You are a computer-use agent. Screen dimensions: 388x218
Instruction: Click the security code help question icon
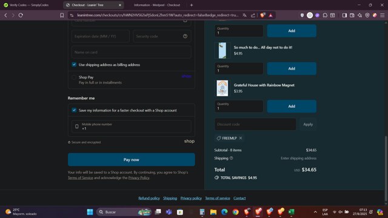[x=185, y=36]
